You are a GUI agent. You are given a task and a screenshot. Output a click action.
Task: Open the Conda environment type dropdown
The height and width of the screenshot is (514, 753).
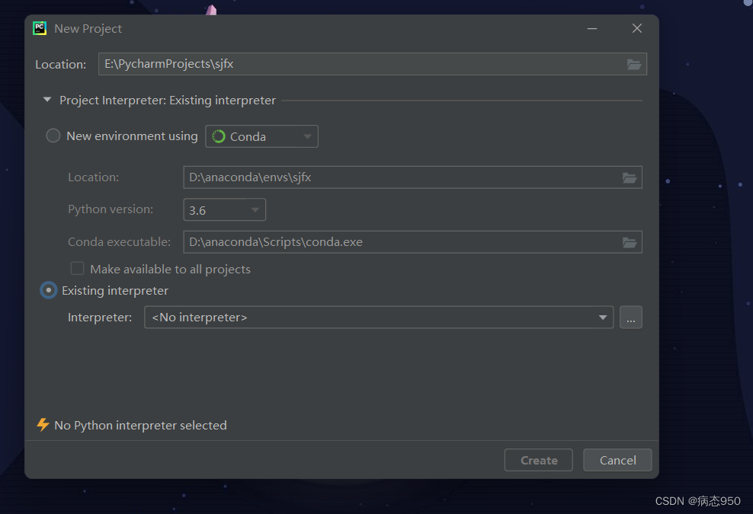(261, 136)
